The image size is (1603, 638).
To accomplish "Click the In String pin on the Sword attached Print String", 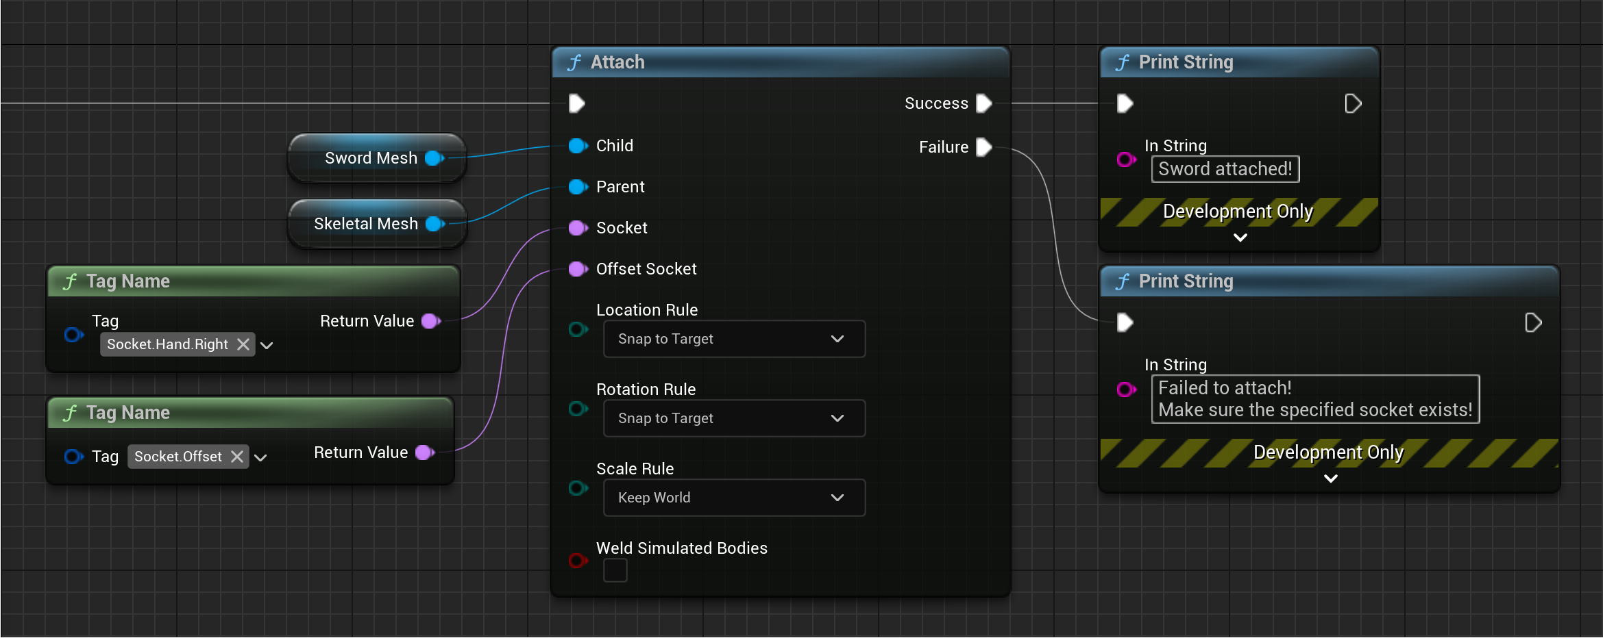I will pyautogui.click(x=1125, y=159).
